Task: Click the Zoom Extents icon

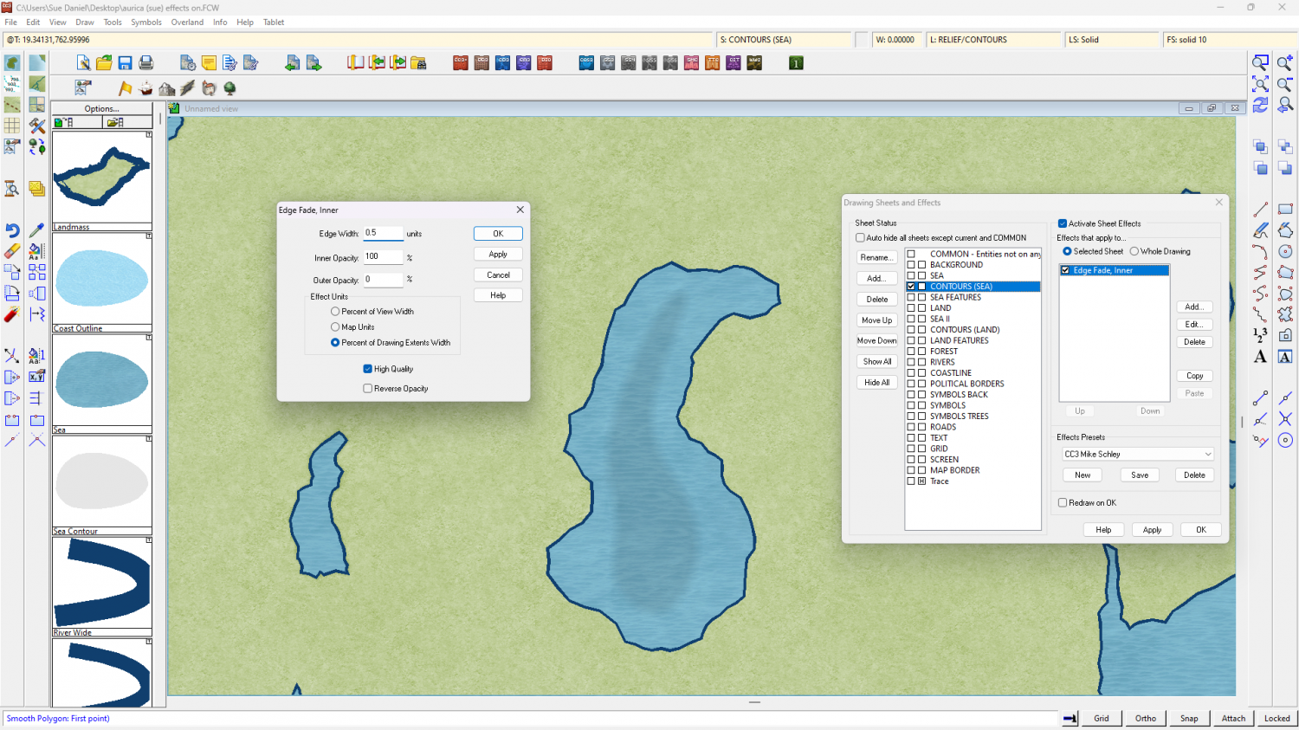Action: [x=1260, y=83]
